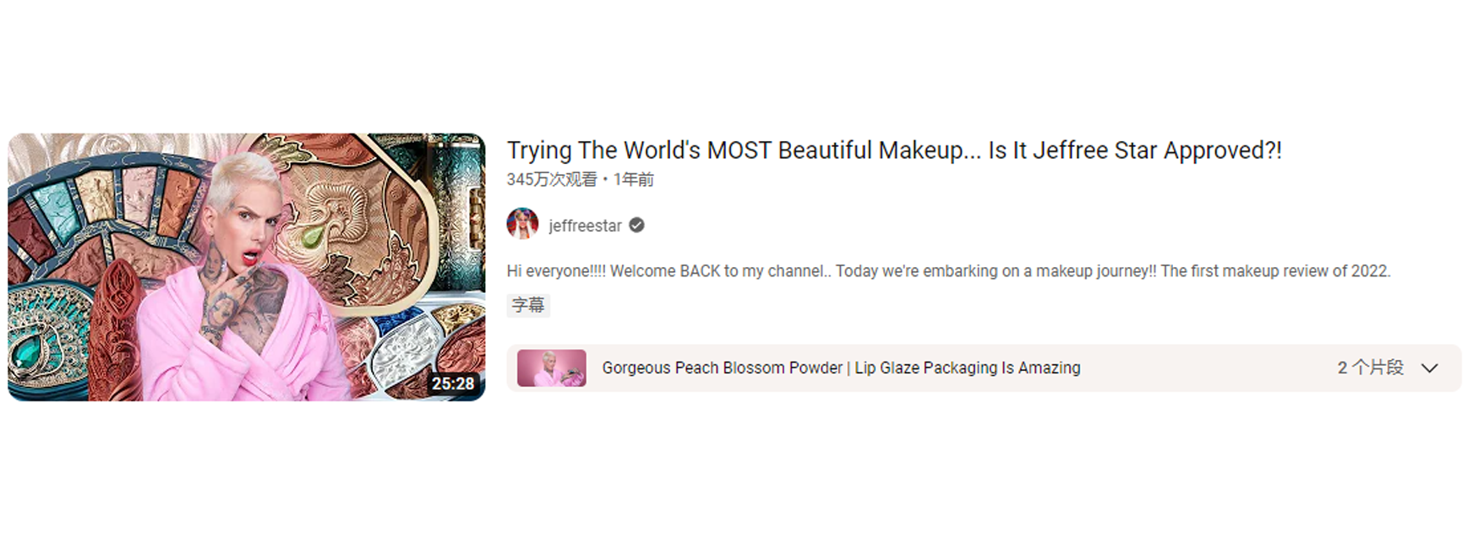Viewport: 1473px width, 556px height.
Task: Select the 'Gorgeous Peach Blossom Powder' chapter text
Action: coord(841,368)
